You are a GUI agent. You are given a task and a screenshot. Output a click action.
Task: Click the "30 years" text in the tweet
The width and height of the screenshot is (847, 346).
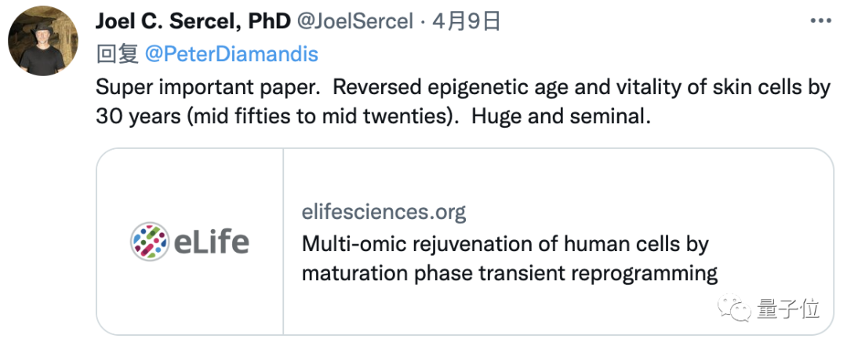pyautogui.click(x=136, y=117)
